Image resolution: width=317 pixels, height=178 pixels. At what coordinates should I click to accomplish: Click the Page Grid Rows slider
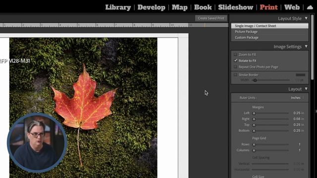(271, 144)
